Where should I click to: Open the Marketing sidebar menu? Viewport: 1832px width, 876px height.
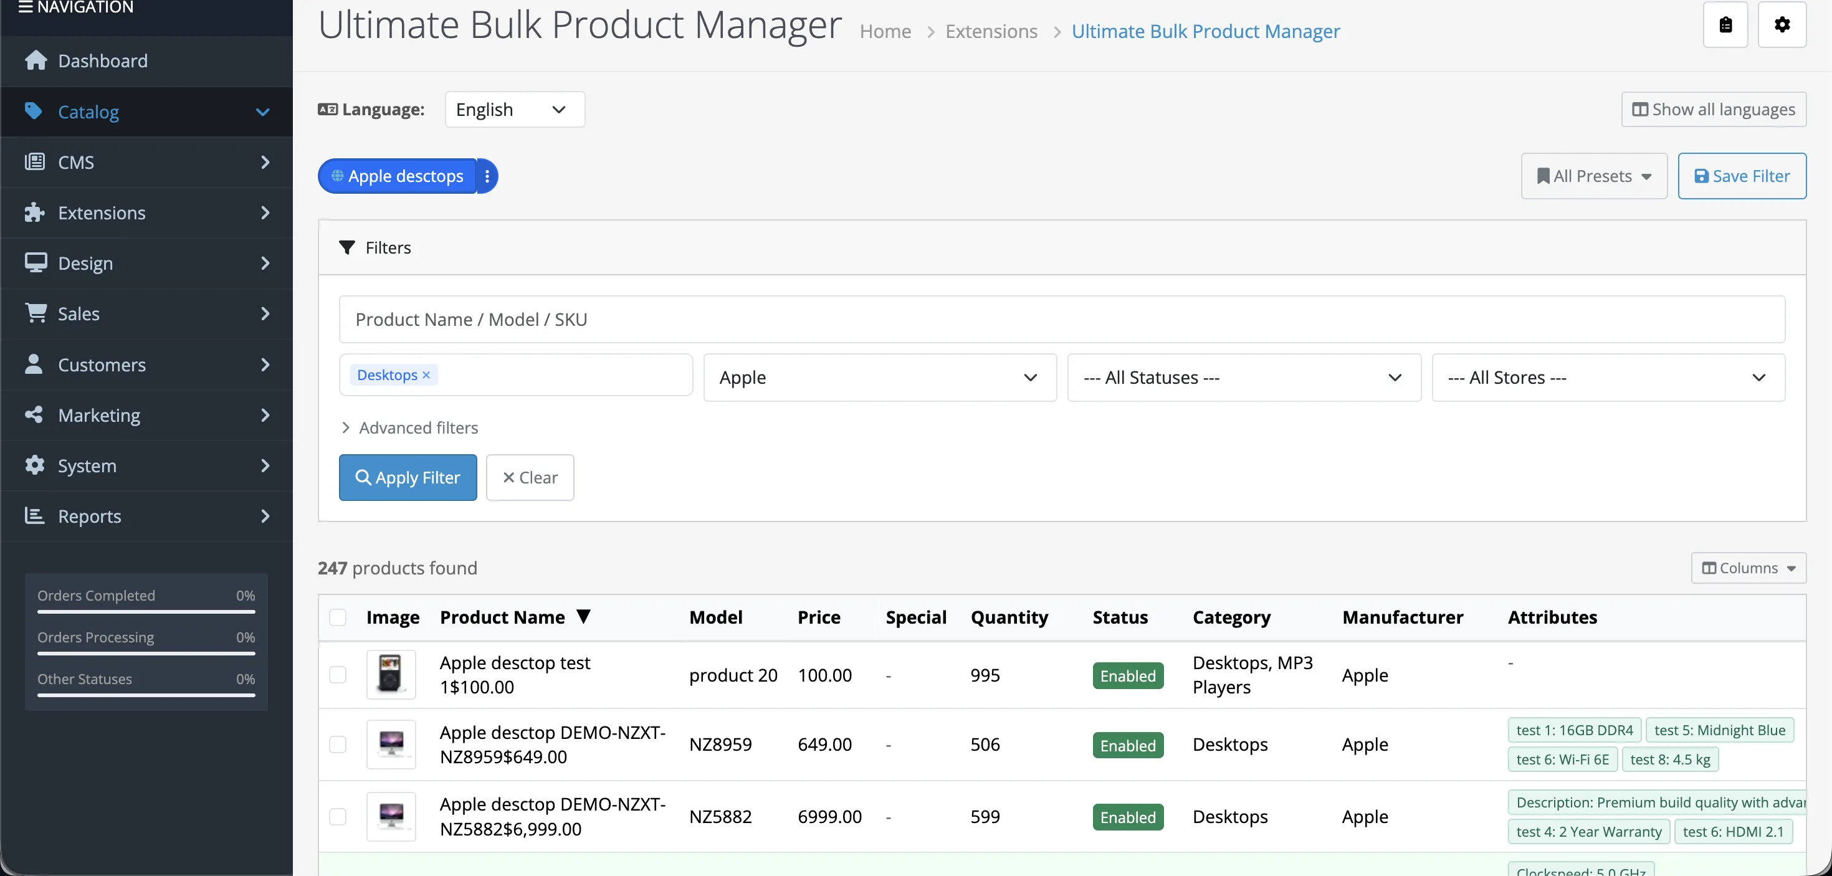[x=146, y=414]
